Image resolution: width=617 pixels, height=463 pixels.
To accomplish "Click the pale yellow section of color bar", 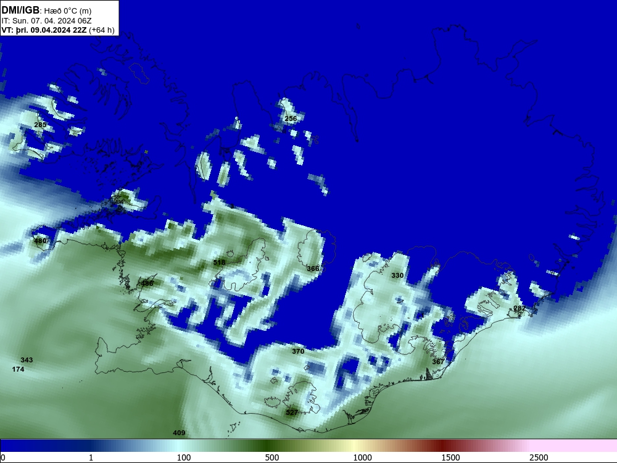I will [x=354, y=446].
